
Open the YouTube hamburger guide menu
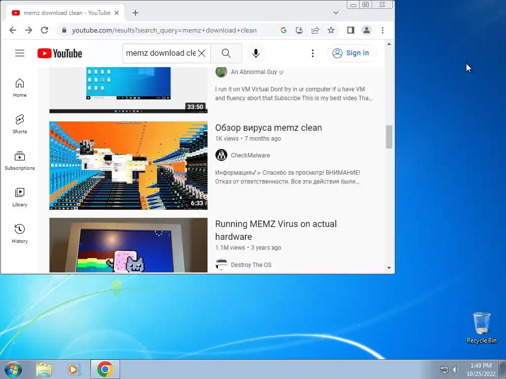click(x=20, y=53)
